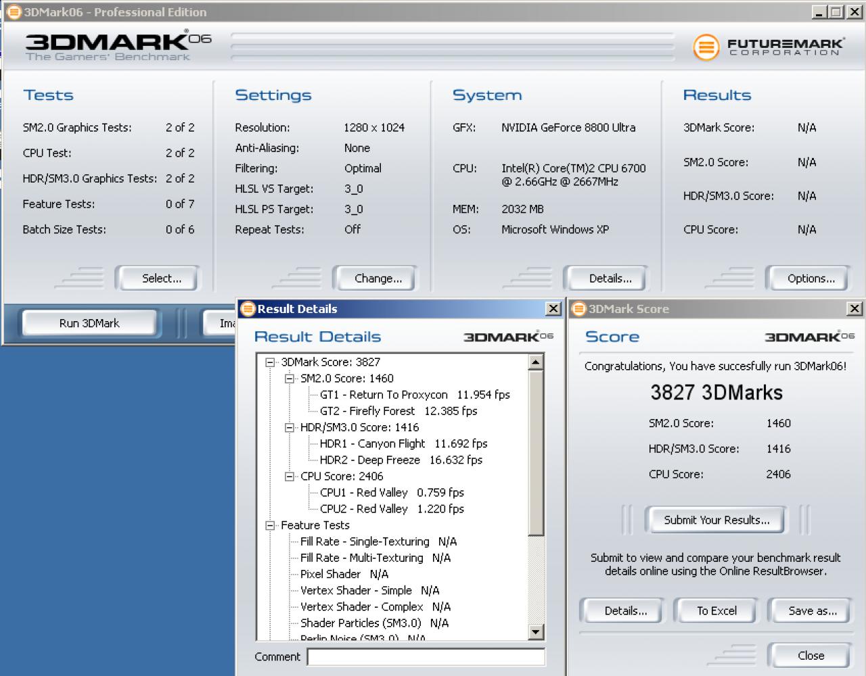Collapse the HDR/SM3.0 Score: 1416 node
The image size is (866, 676).
290,427
